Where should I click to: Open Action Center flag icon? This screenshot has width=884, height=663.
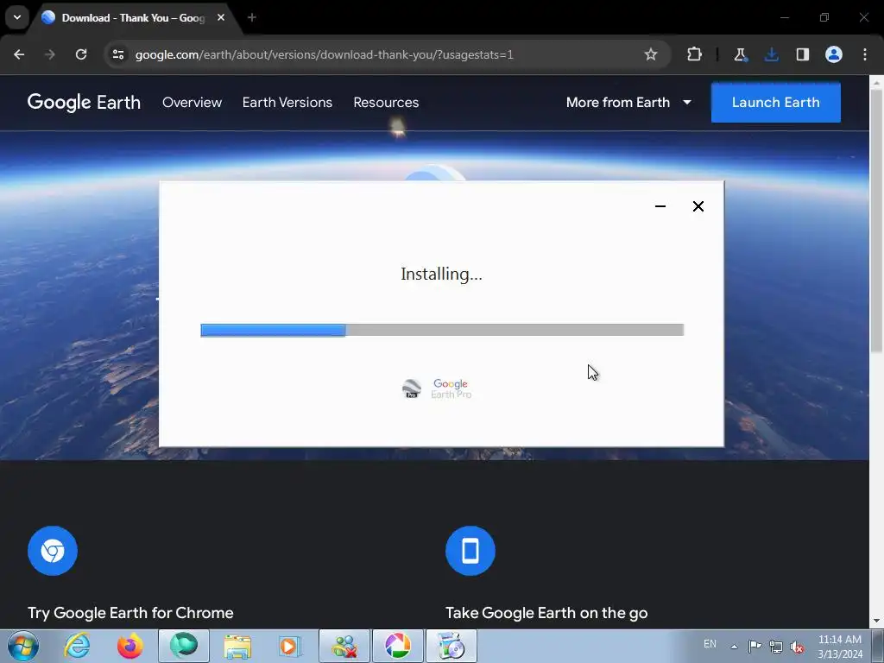755,646
